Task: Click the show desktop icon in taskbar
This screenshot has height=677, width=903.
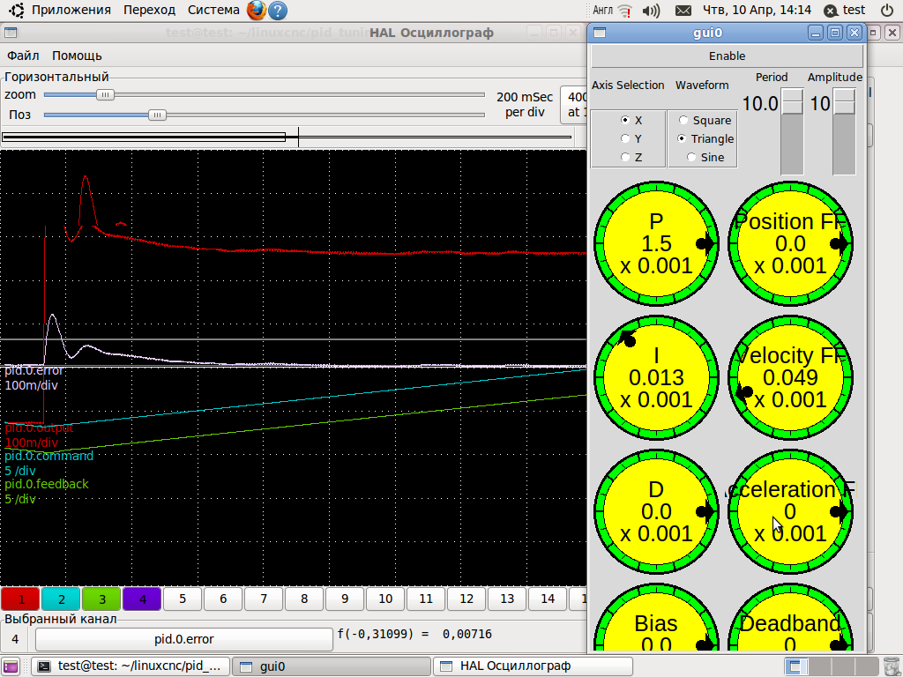Action: 12,666
